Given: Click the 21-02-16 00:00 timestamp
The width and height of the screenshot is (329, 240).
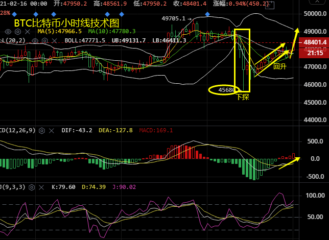Looking at the screenshot, I should point(24,4).
